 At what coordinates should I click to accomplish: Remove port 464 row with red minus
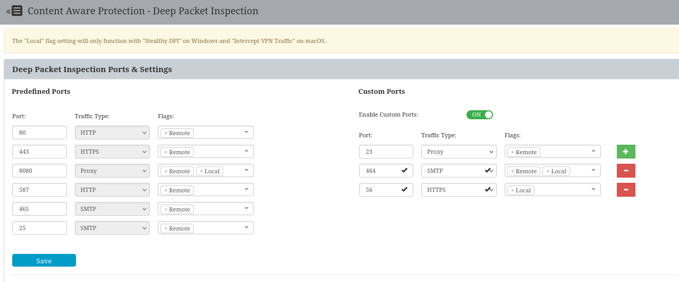pyautogui.click(x=626, y=171)
